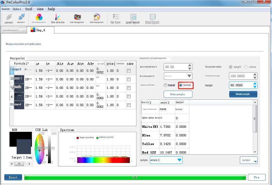Click the scroll-down arrow of the component table
272x185 pixels.
[255, 152]
